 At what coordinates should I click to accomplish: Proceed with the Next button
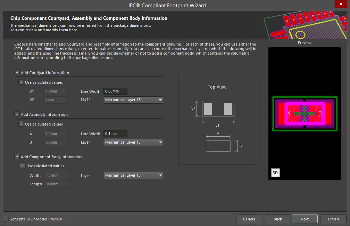pyautogui.click(x=305, y=219)
